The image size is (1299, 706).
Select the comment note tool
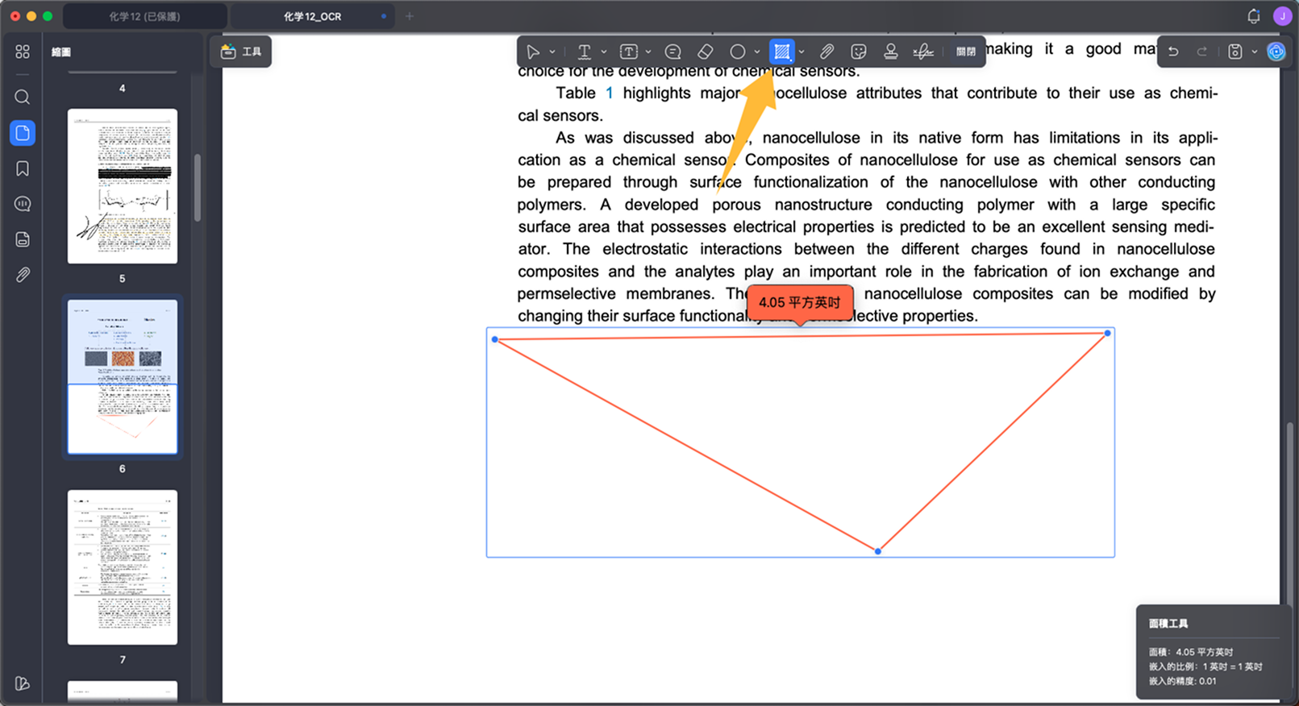[672, 52]
